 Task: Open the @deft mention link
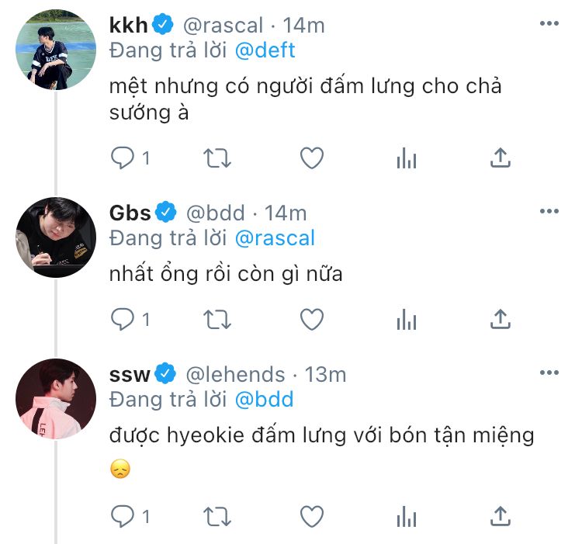pyautogui.click(x=265, y=50)
